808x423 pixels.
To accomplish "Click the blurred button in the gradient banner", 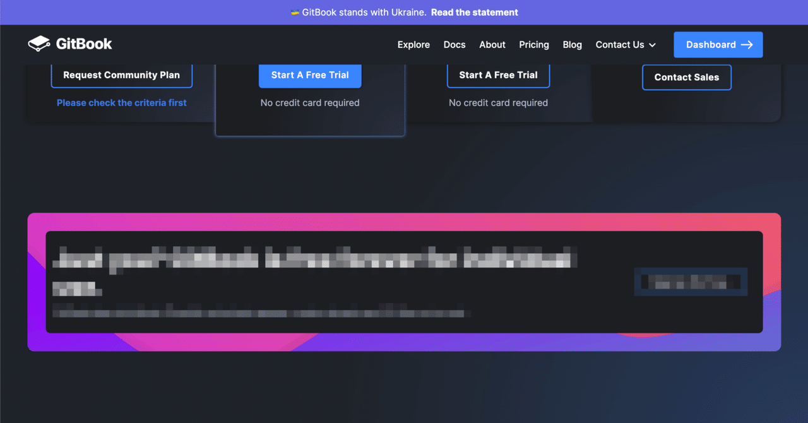I will pyautogui.click(x=691, y=282).
